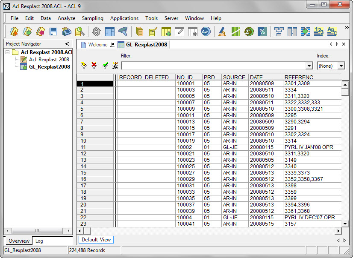Viewport: 353px width, 258px height.
Task: Open the Data menu
Action: click(x=45, y=18)
